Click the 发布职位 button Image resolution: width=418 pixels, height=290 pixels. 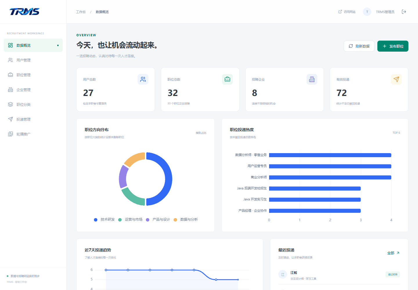[393, 46]
